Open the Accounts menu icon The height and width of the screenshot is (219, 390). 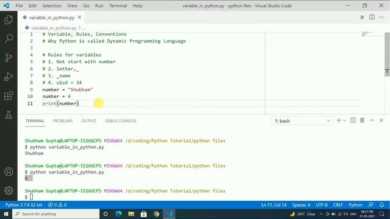pyautogui.click(x=9, y=172)
